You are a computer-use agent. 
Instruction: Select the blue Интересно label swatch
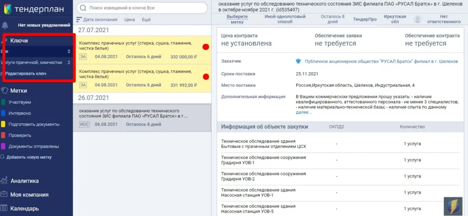(3, 113)
